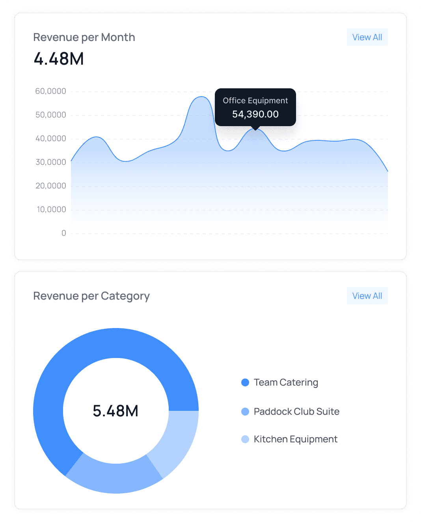Click the 60,0000 axis label

coord(51,91)
